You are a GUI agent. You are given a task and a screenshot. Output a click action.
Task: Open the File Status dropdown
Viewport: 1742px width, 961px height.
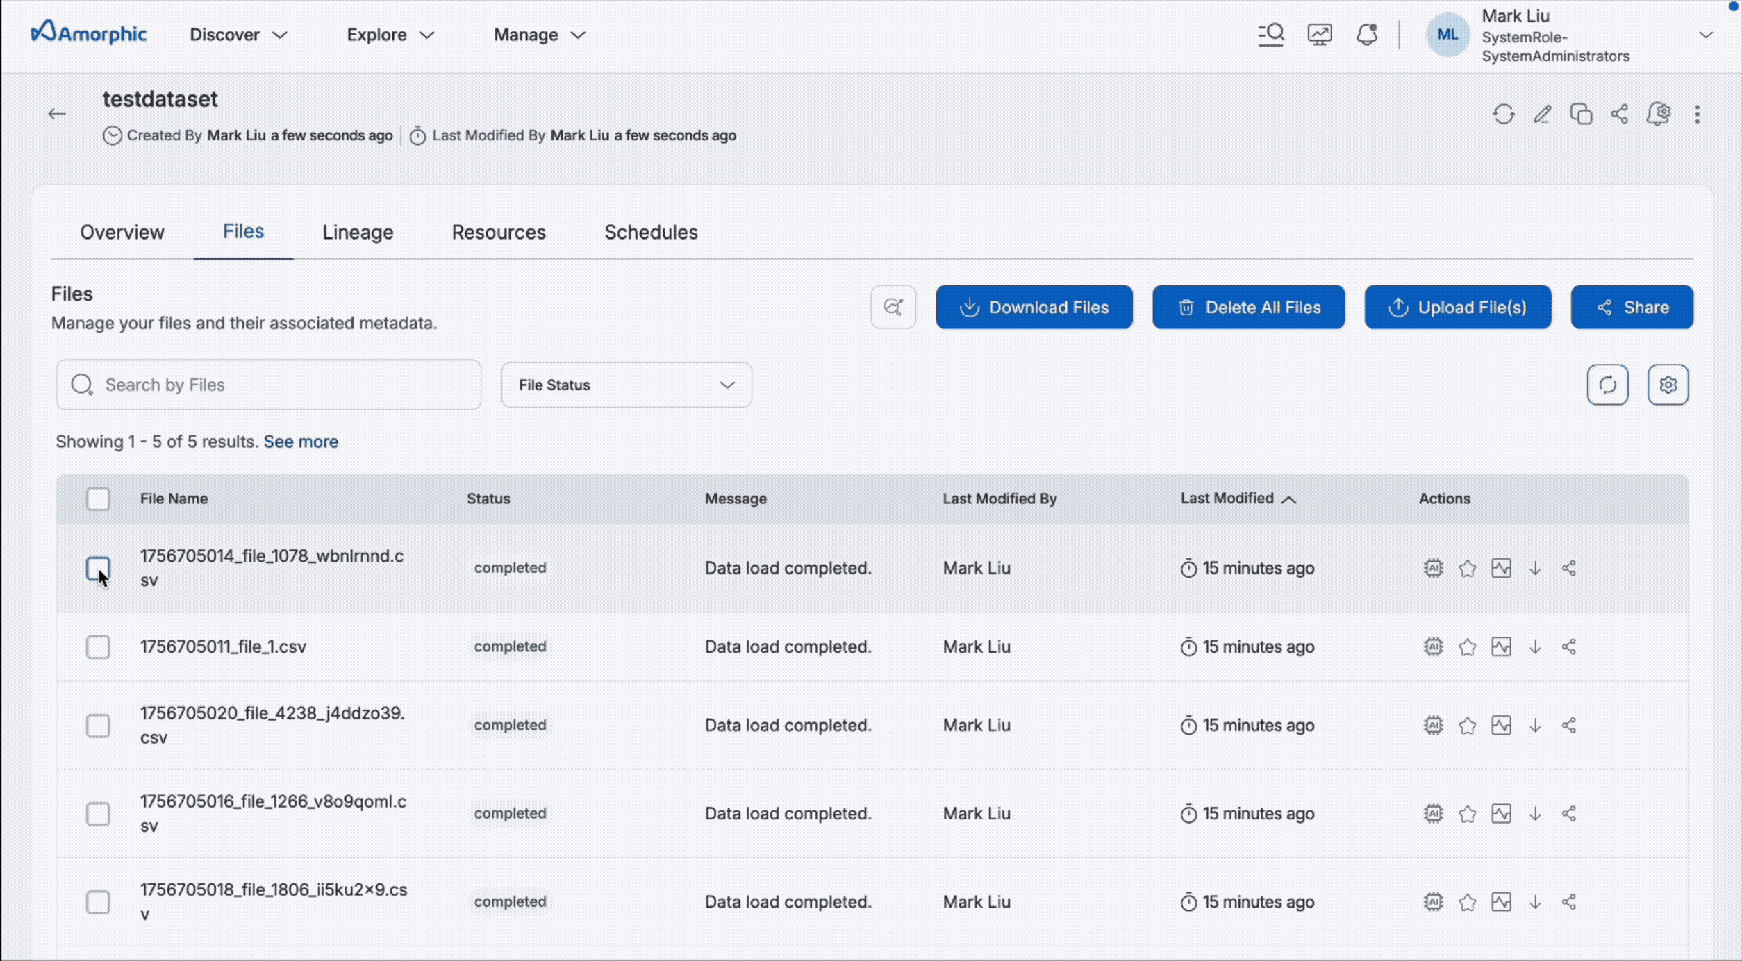pyautogui.click(x=626, y=385)
